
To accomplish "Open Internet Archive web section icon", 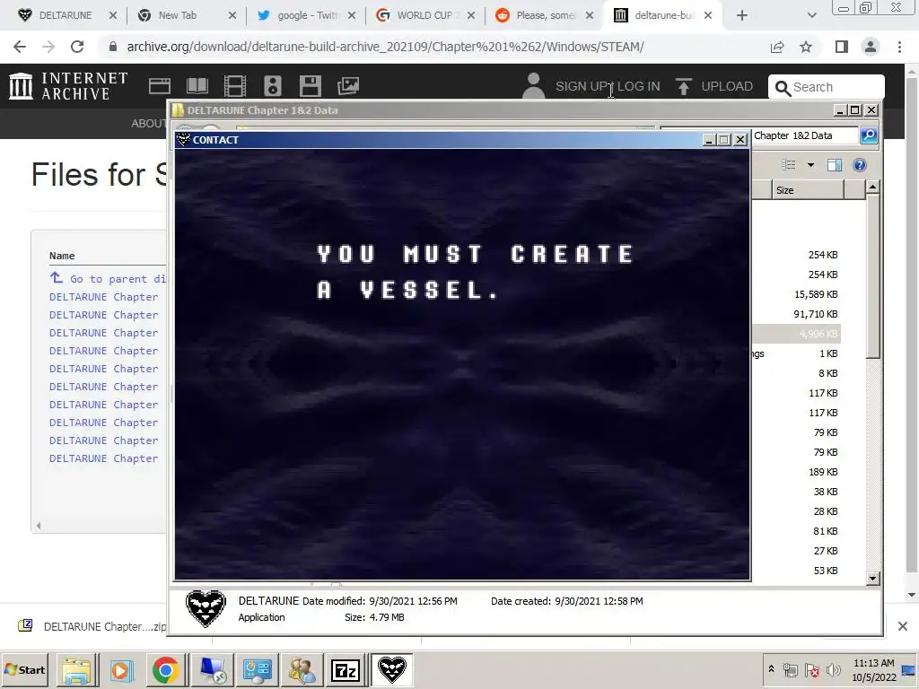I will click(160, 86).
